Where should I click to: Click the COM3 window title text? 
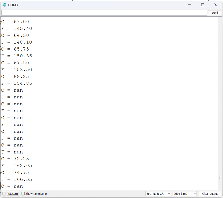[13, 5]
